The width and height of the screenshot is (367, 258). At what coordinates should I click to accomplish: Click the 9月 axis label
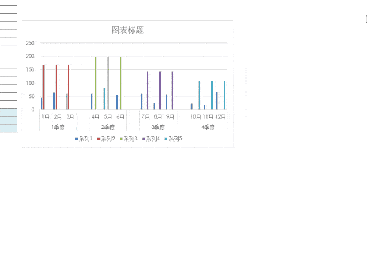(170, 116)
